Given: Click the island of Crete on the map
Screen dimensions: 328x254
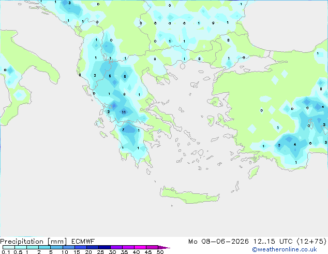Looking at the screenshot, I should click(189, 195).
